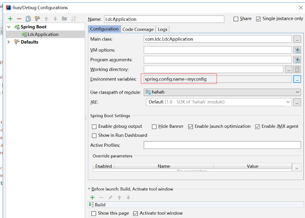This screenshot has height=218, width=305.
Task: Click the Name input field
Action: point(164,19)
